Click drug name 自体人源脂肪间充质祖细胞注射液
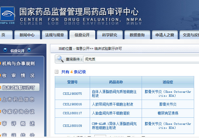The image size is (199, 138). pyautogui.click(x=114, y=94)
